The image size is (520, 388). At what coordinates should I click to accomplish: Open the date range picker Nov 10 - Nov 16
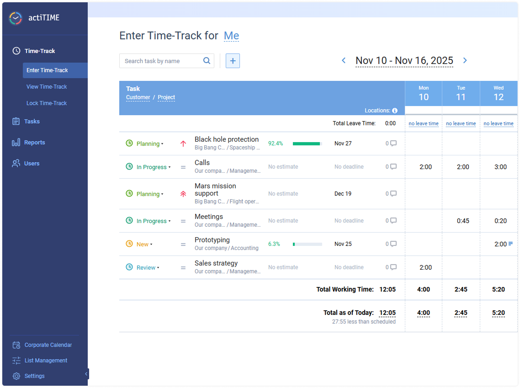tap(404, 61)
